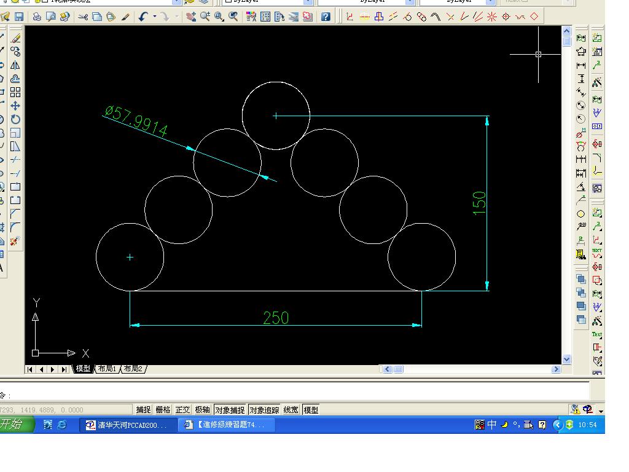The height and width of the screenshot is (472, 629).
Task: Click the 10:54 system clock
Action: coord(587,425)
